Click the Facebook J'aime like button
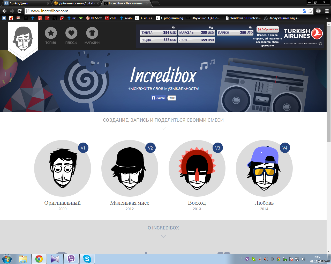The image size is (331, 264). pyautogui.click(x=158, y=98)
